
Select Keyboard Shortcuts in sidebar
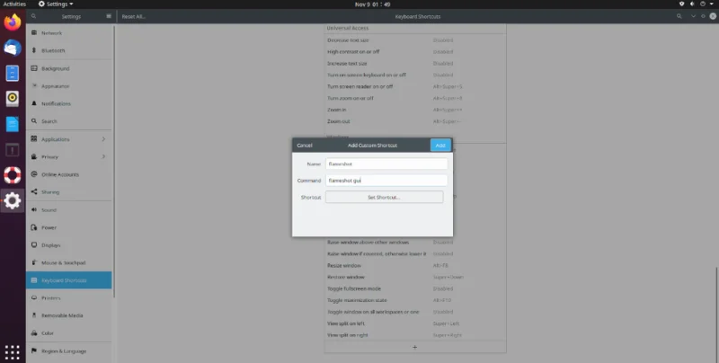[69, 280]
